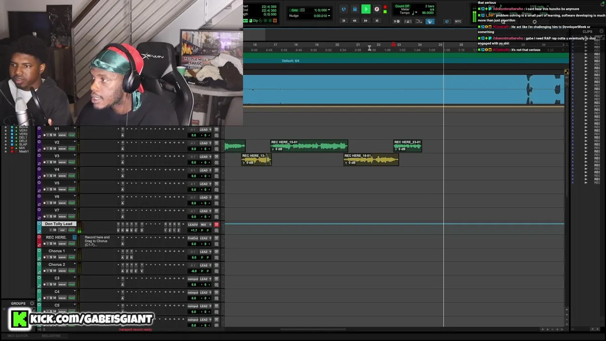Open C3 track name dropdown arrow
606x341 pixels.
point(74,278)
